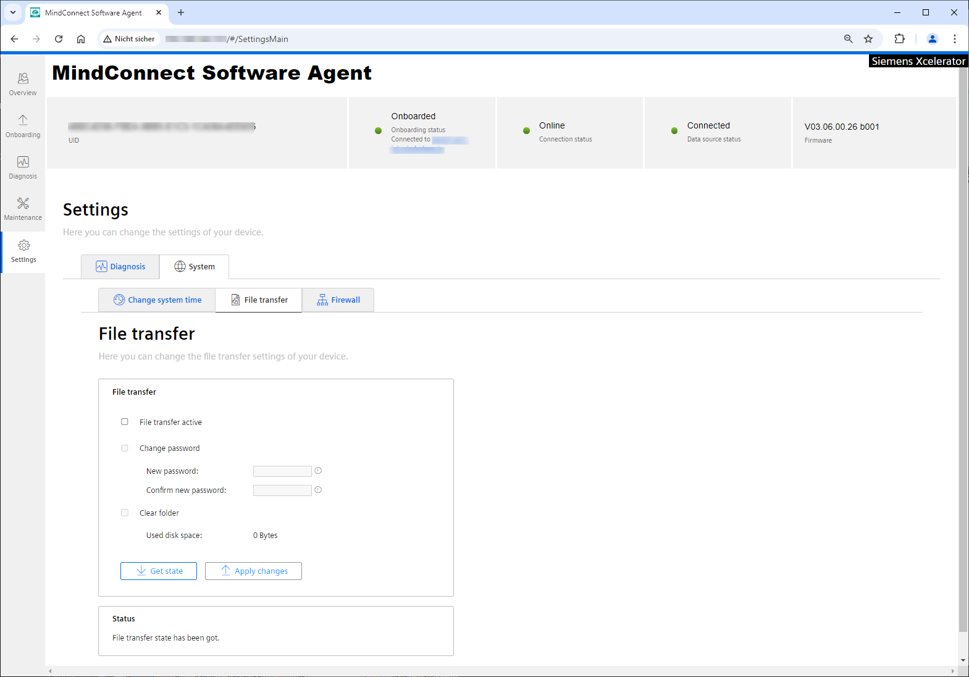
Task: Click the Onboarded status text
Action: pos(413,116)
